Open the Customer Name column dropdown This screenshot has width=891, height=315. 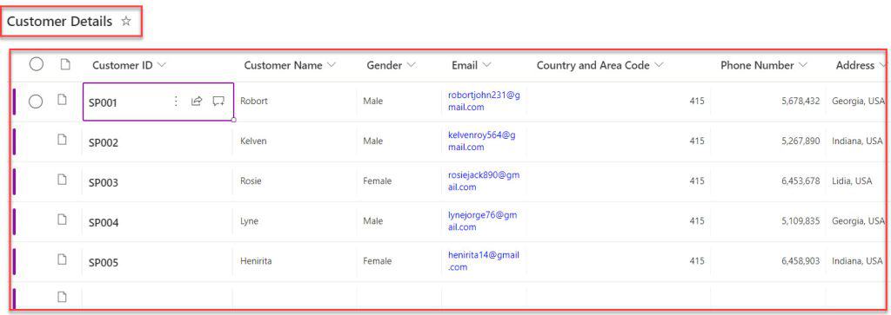332,65
